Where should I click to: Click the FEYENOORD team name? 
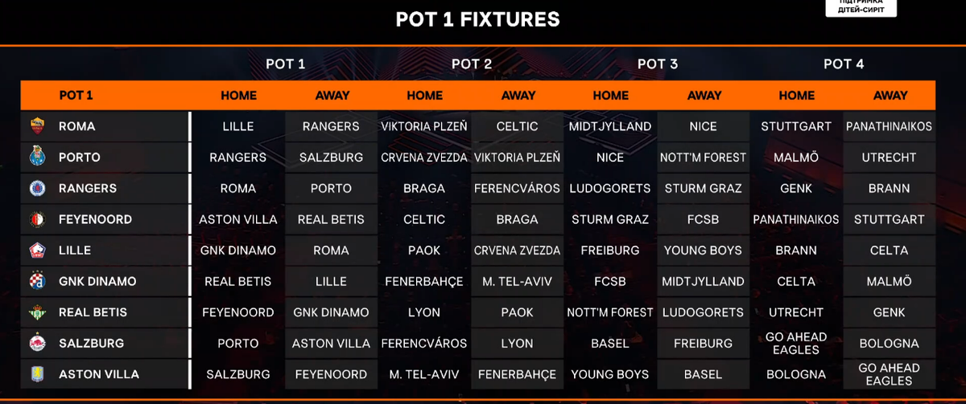click(x=95, y=219)
